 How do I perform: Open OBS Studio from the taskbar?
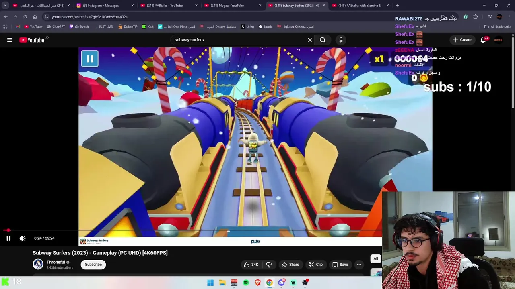(x=305, y=283)
